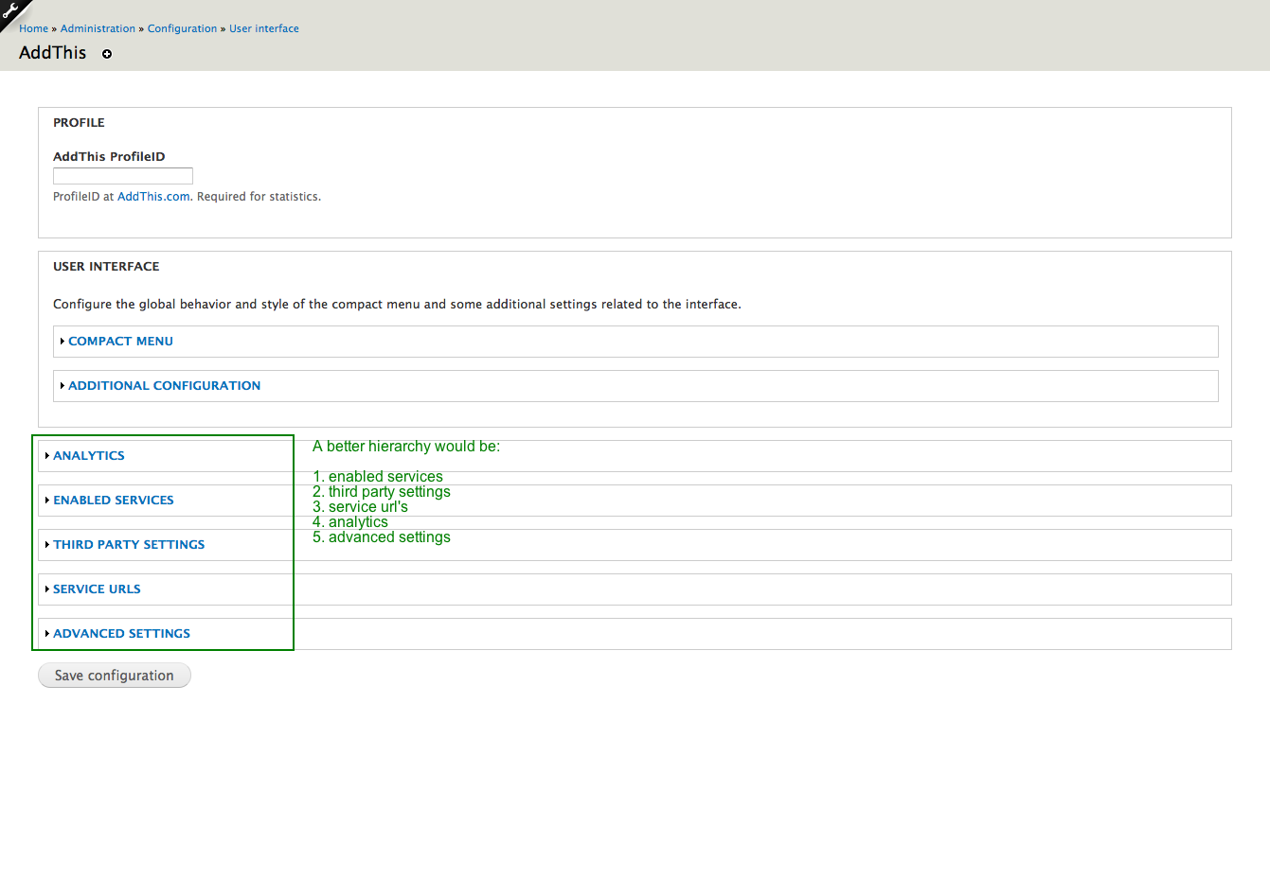1270x879 pixels.
Task: Focus the AddThis ProfileID text field
Action: tap(123, 176)
